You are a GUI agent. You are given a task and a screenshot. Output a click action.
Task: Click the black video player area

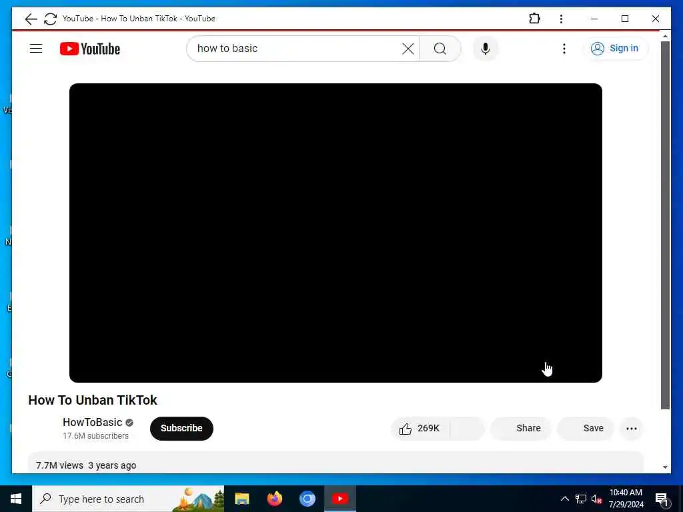pos(335,233)
